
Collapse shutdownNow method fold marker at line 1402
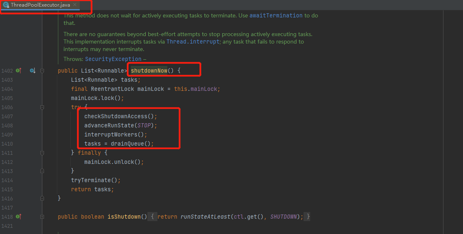pyautogui.click(x=42, y=71)
